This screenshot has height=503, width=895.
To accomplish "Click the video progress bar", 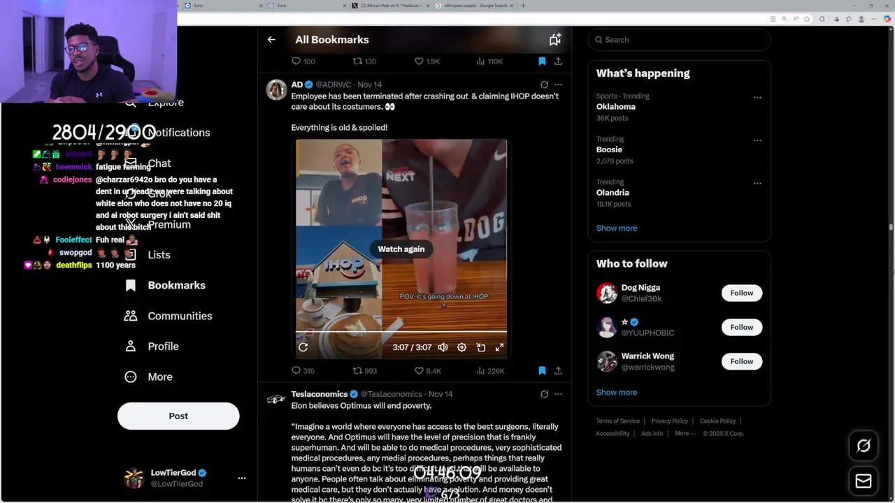I will [401, 332].
